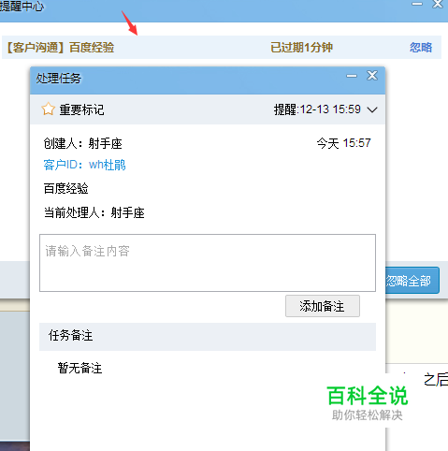The height and width of the screenshot is (451, 448).
Task: Click the 忽略 link for 百度经验 reminder
Action: pos(421,48)
